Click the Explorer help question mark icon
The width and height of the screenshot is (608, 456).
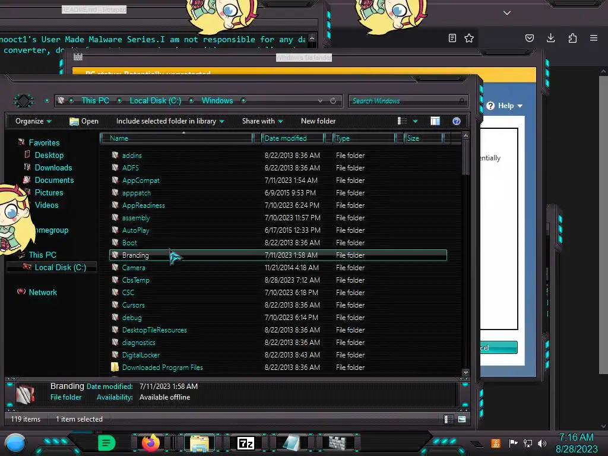click(x=457, y=121)
